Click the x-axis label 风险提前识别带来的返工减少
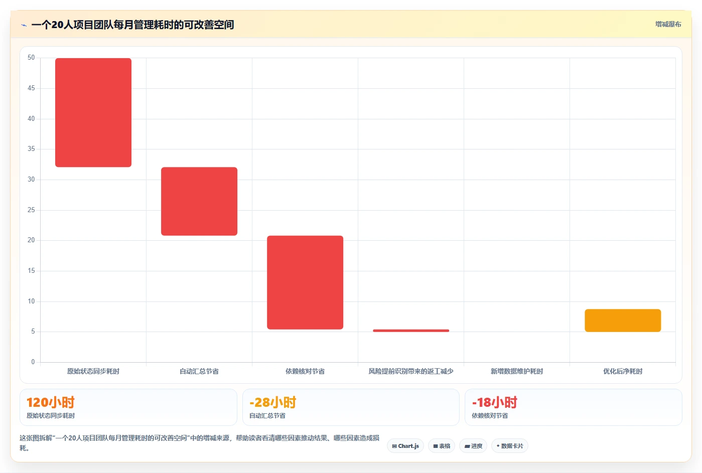The width and height of the screenshot is (702, 473). click(411, 371)
